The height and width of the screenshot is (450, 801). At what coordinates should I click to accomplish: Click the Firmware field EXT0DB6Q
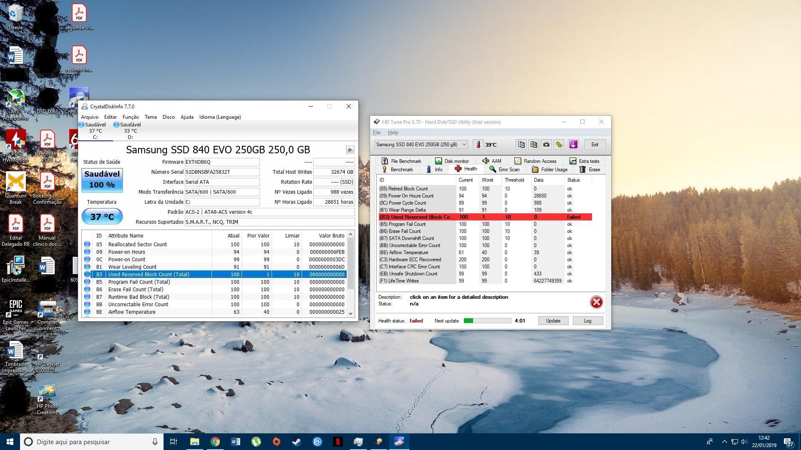pyautogui.click(x=222, y=162)
